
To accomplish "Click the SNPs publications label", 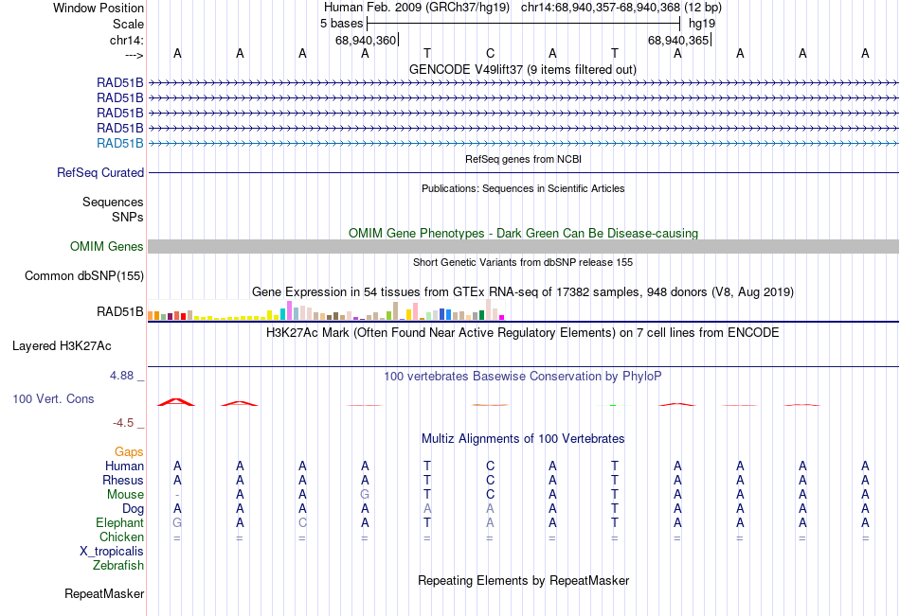I will [x=128, y=217].
